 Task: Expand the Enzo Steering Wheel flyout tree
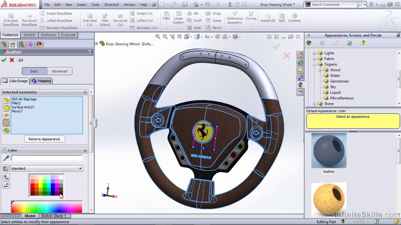coord(97,44)
